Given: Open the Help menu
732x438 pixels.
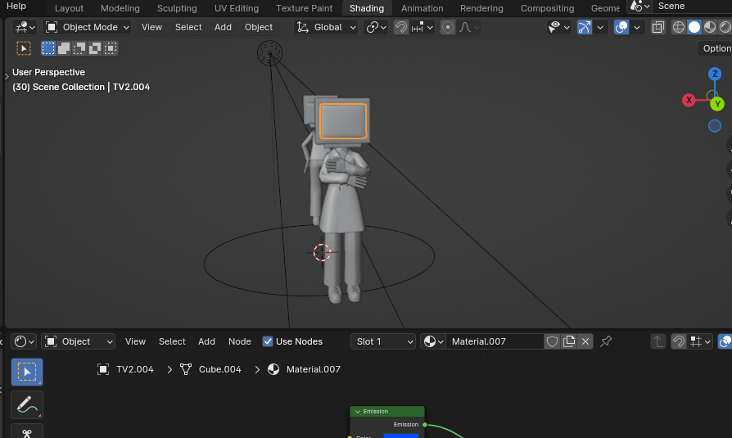Looking at the screenshot, I should 16,6.
